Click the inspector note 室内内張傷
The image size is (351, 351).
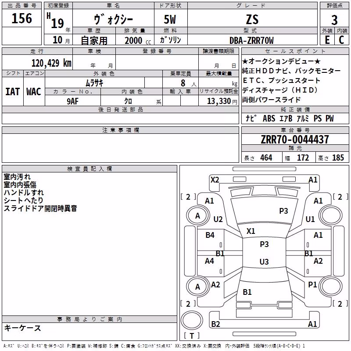click(x=20, y=185)
